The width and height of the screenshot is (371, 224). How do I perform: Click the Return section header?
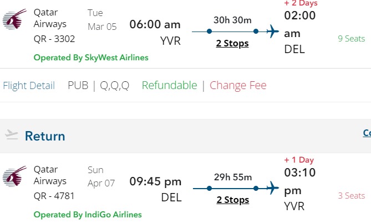coord(45,136)
